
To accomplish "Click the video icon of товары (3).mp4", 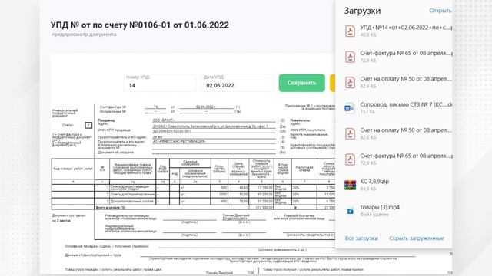I will tap(351, 212).
